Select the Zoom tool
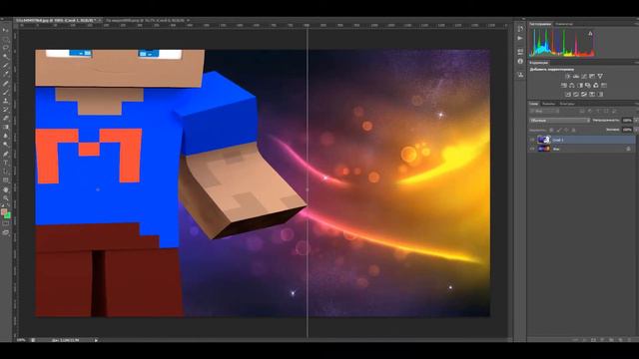 tap(6, 198)
